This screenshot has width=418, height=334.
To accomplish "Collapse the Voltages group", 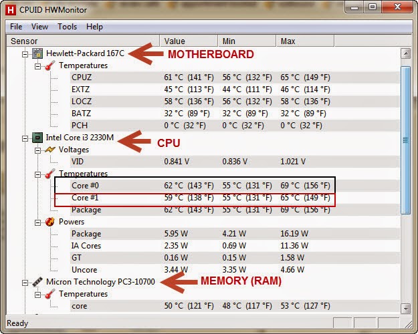I will pyautogui.click(x=37, y=150).
